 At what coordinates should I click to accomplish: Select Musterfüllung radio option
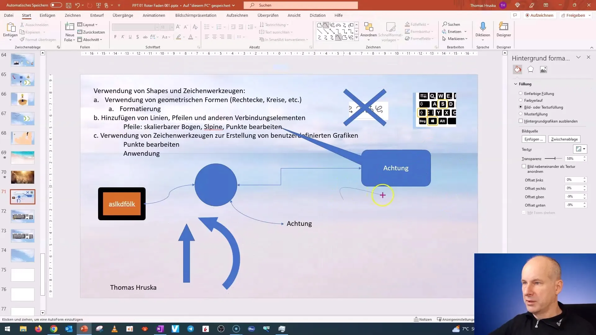pyautogui.click(x=521, y=114)
